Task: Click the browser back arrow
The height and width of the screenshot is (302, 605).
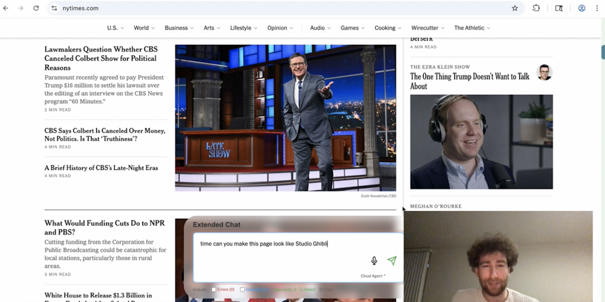Action: tap(5, 8)
